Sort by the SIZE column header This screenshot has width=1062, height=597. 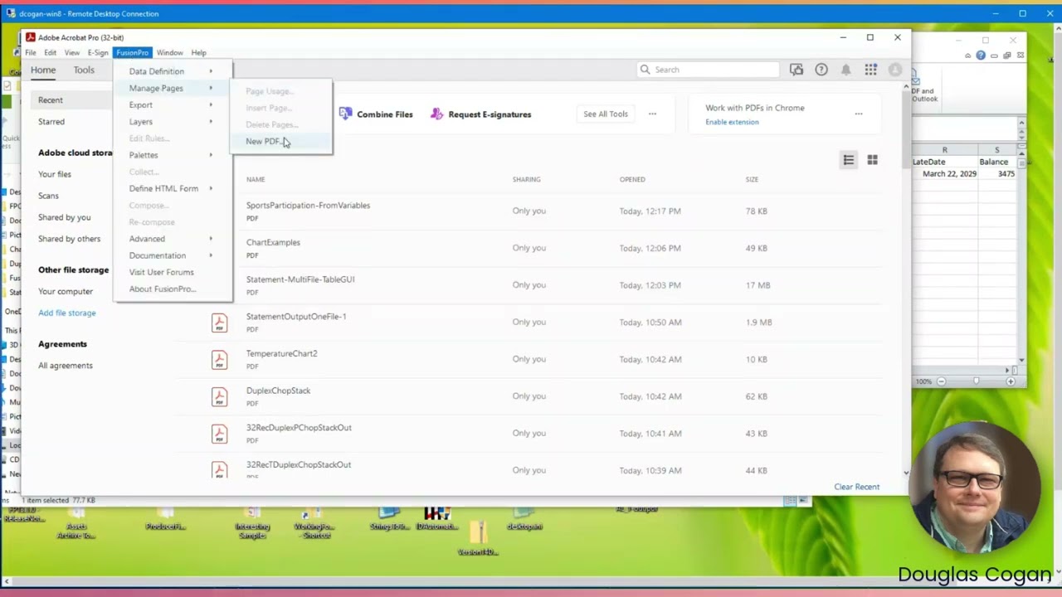(752, 179)
